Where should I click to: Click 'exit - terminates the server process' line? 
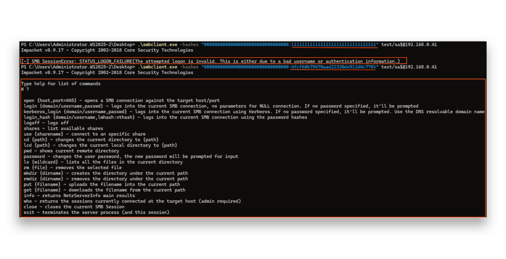point(96,212)
